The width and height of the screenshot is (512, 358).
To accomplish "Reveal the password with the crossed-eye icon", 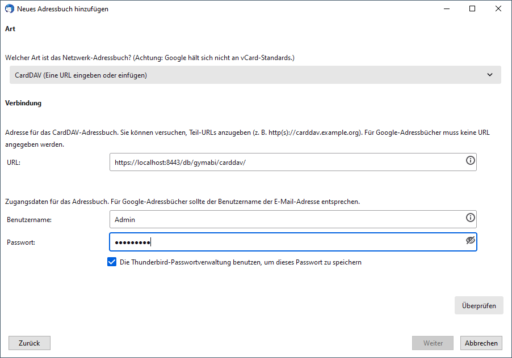I will click(x=470, y=241).
